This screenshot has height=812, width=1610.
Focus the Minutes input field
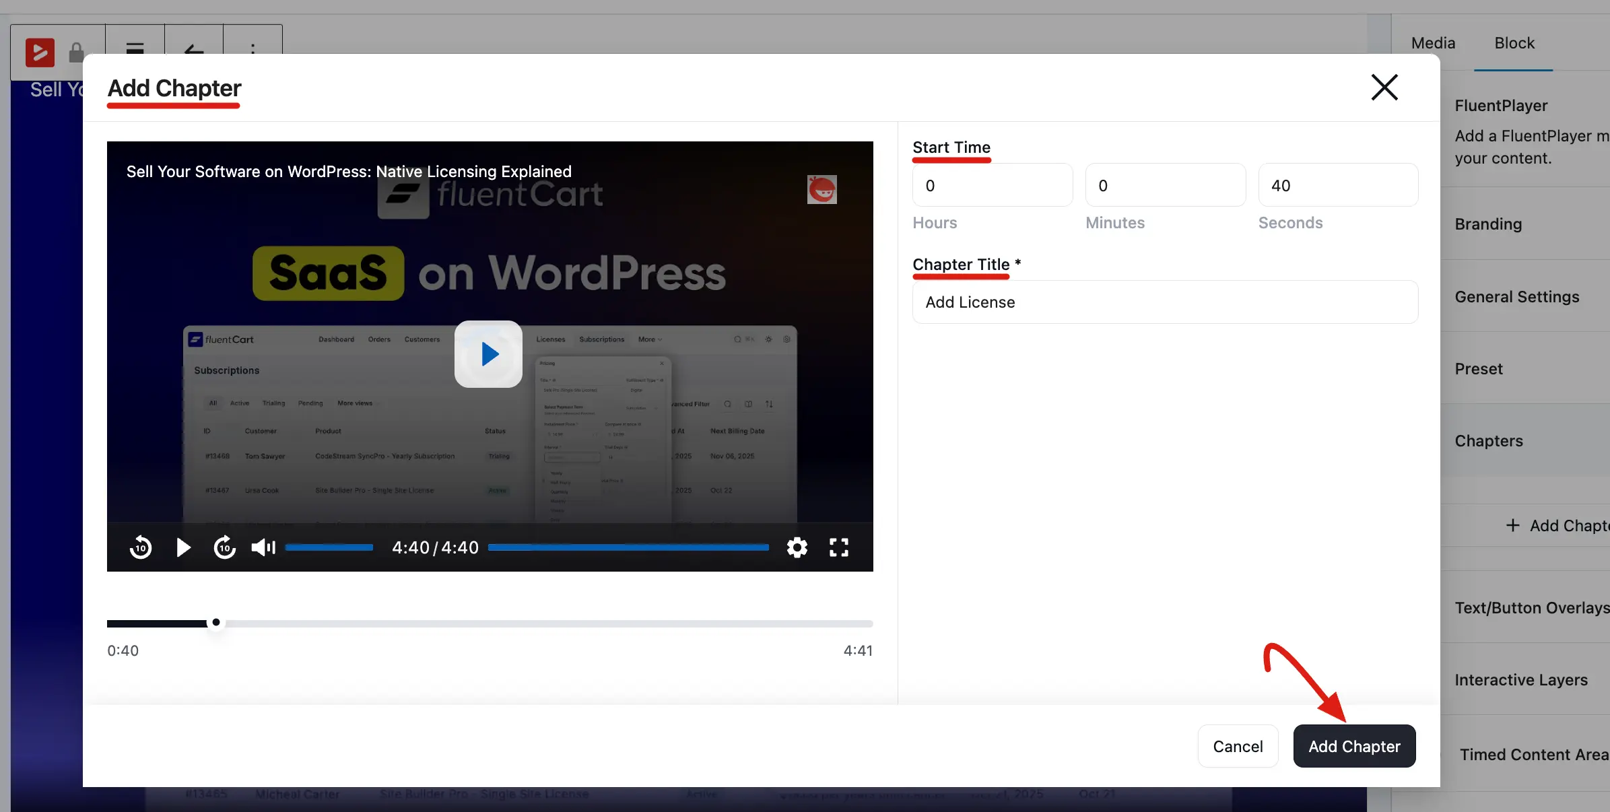pyautogui.click(x=1166, y=185)
